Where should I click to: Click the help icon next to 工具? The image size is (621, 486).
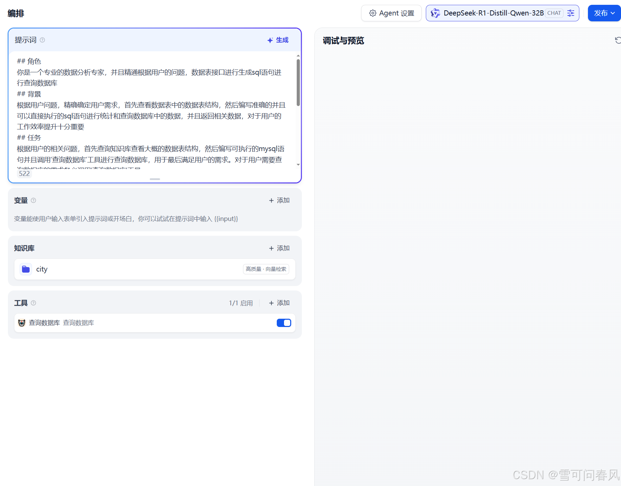pyautogui.click(x=33, y=303)
